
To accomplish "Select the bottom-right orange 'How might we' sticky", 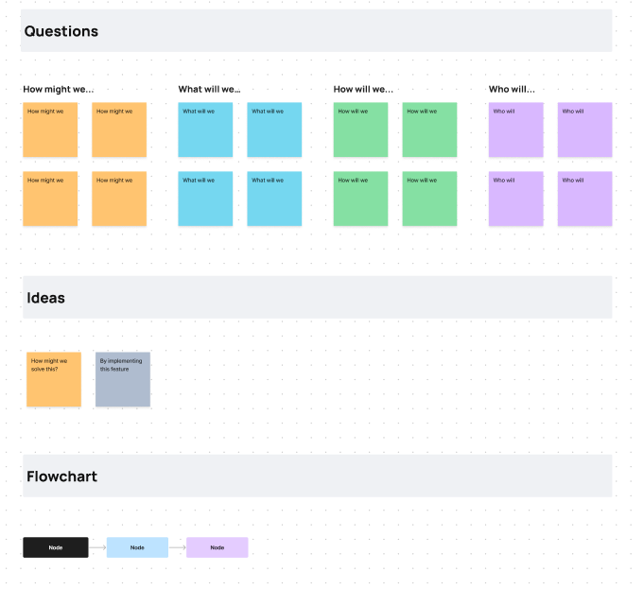I will coord(119,199).
